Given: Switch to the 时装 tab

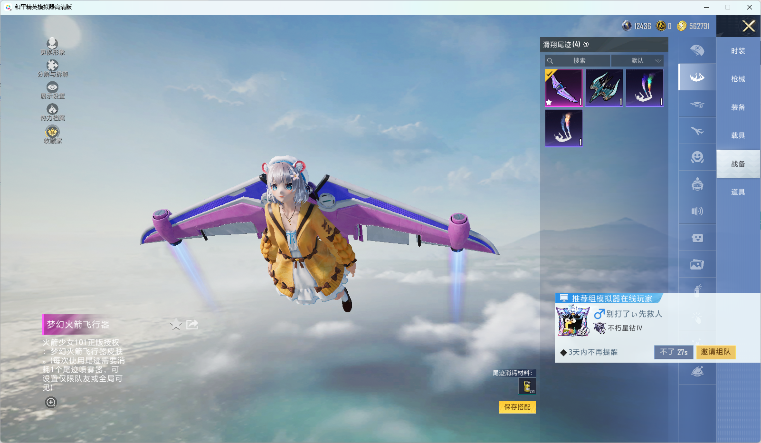Looking at the screenshot, I should point(738,51).
